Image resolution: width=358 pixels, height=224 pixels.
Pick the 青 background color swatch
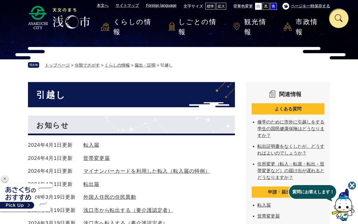click(273, 6)
